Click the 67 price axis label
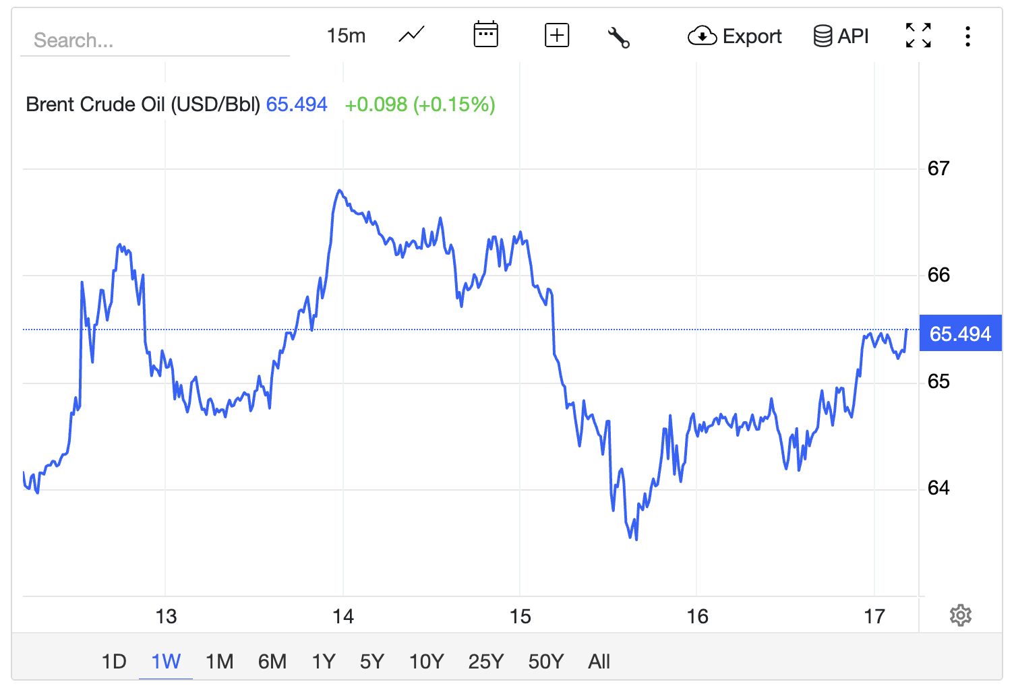Viewport: 1014px width, 686px height. point(938,168)
